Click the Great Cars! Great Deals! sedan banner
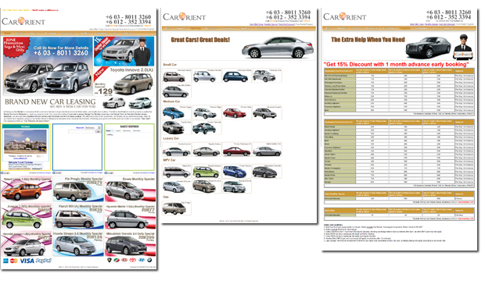The width and height of the screenshot is (485, 281). click(239, 46)
